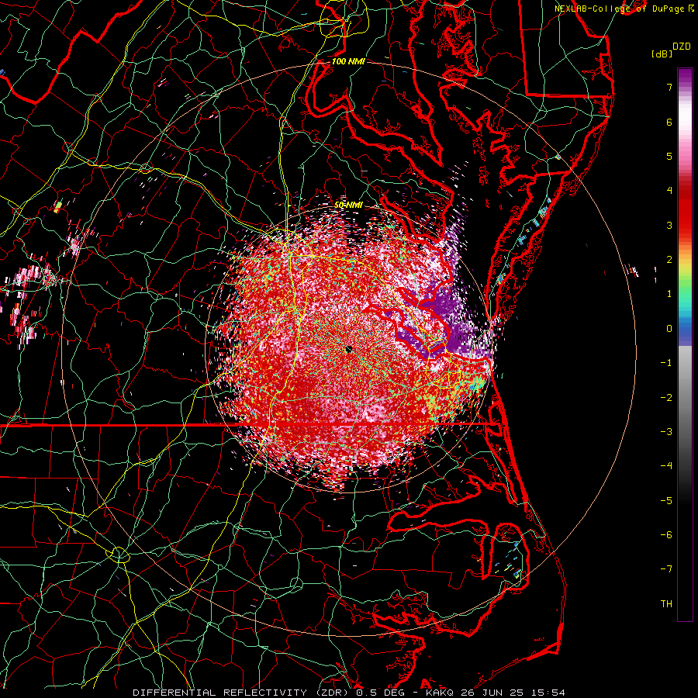The image size is (698, 698).
Task: Click the scale tick label -1
Action: click(666, 363)
